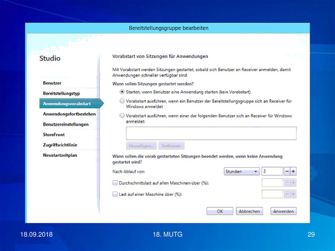
Task: Click the slide number 29
Action: click(x=311, y=235)
